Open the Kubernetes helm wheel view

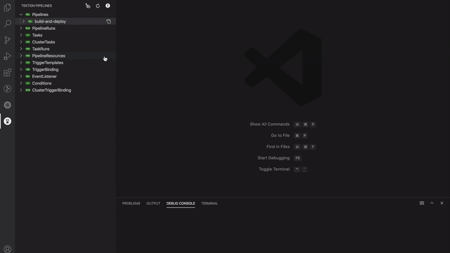click(x=7, y=105)
